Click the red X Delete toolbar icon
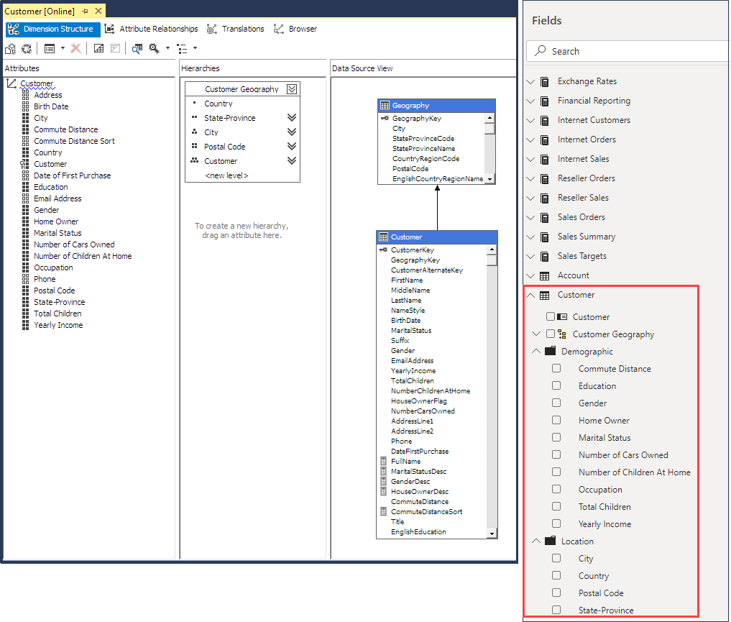The width and height of the screenshot is (731, 622). tap(76, 48)
